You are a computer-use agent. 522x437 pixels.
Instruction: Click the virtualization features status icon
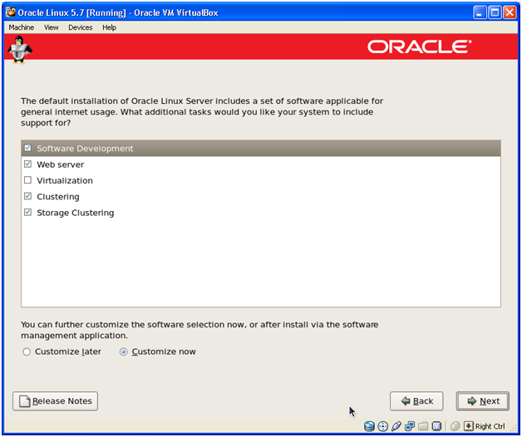tap(436, 426)
